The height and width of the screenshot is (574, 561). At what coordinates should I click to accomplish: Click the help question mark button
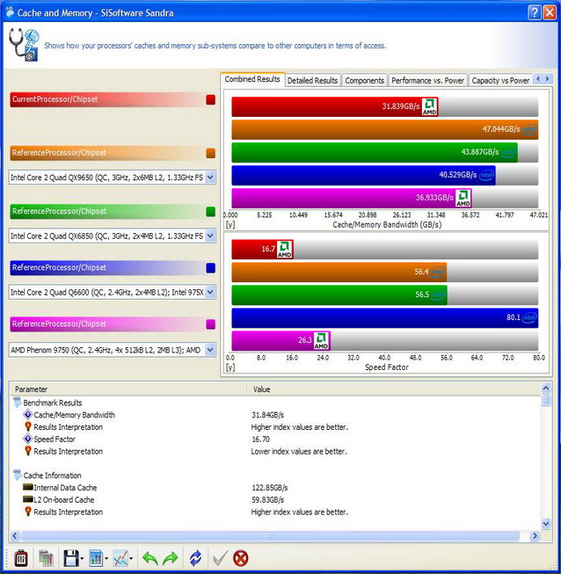(535, 13)
